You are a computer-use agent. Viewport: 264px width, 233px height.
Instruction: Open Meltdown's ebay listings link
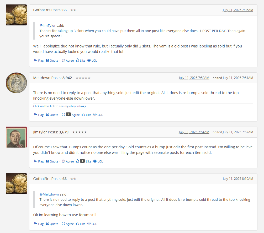[60, 106]
